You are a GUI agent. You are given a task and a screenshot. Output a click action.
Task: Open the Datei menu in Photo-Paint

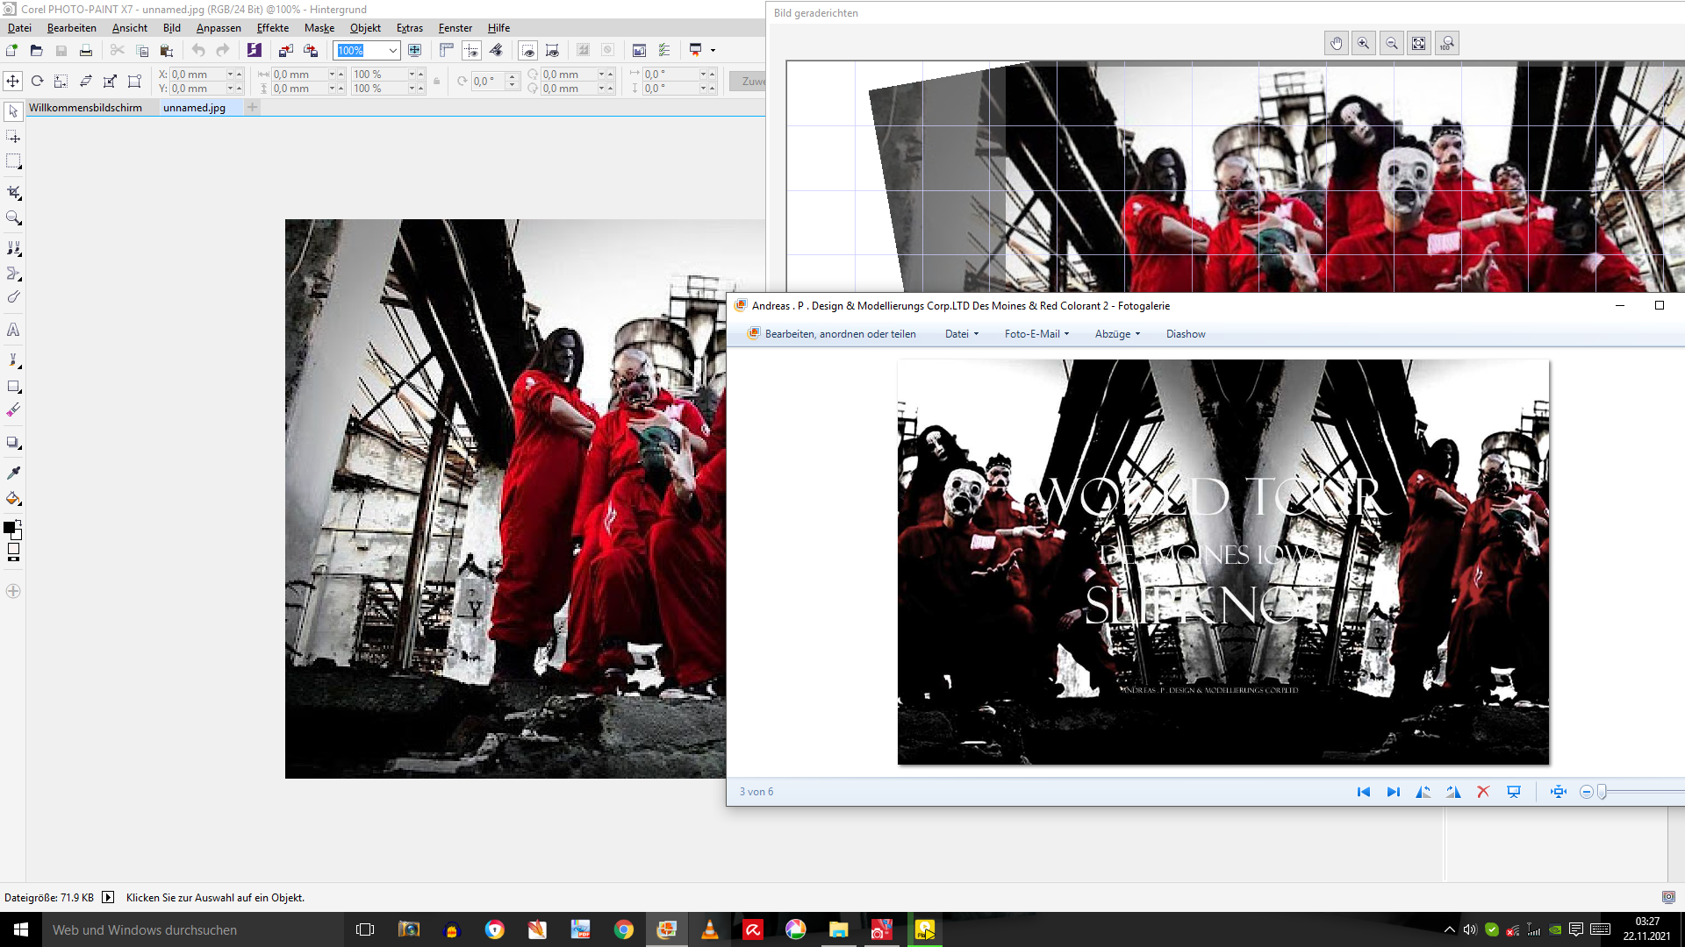(x=19, y=28)
